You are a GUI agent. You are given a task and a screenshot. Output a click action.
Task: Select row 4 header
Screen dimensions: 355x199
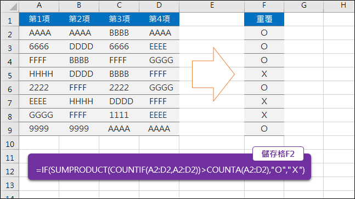[x=10, y=61]
